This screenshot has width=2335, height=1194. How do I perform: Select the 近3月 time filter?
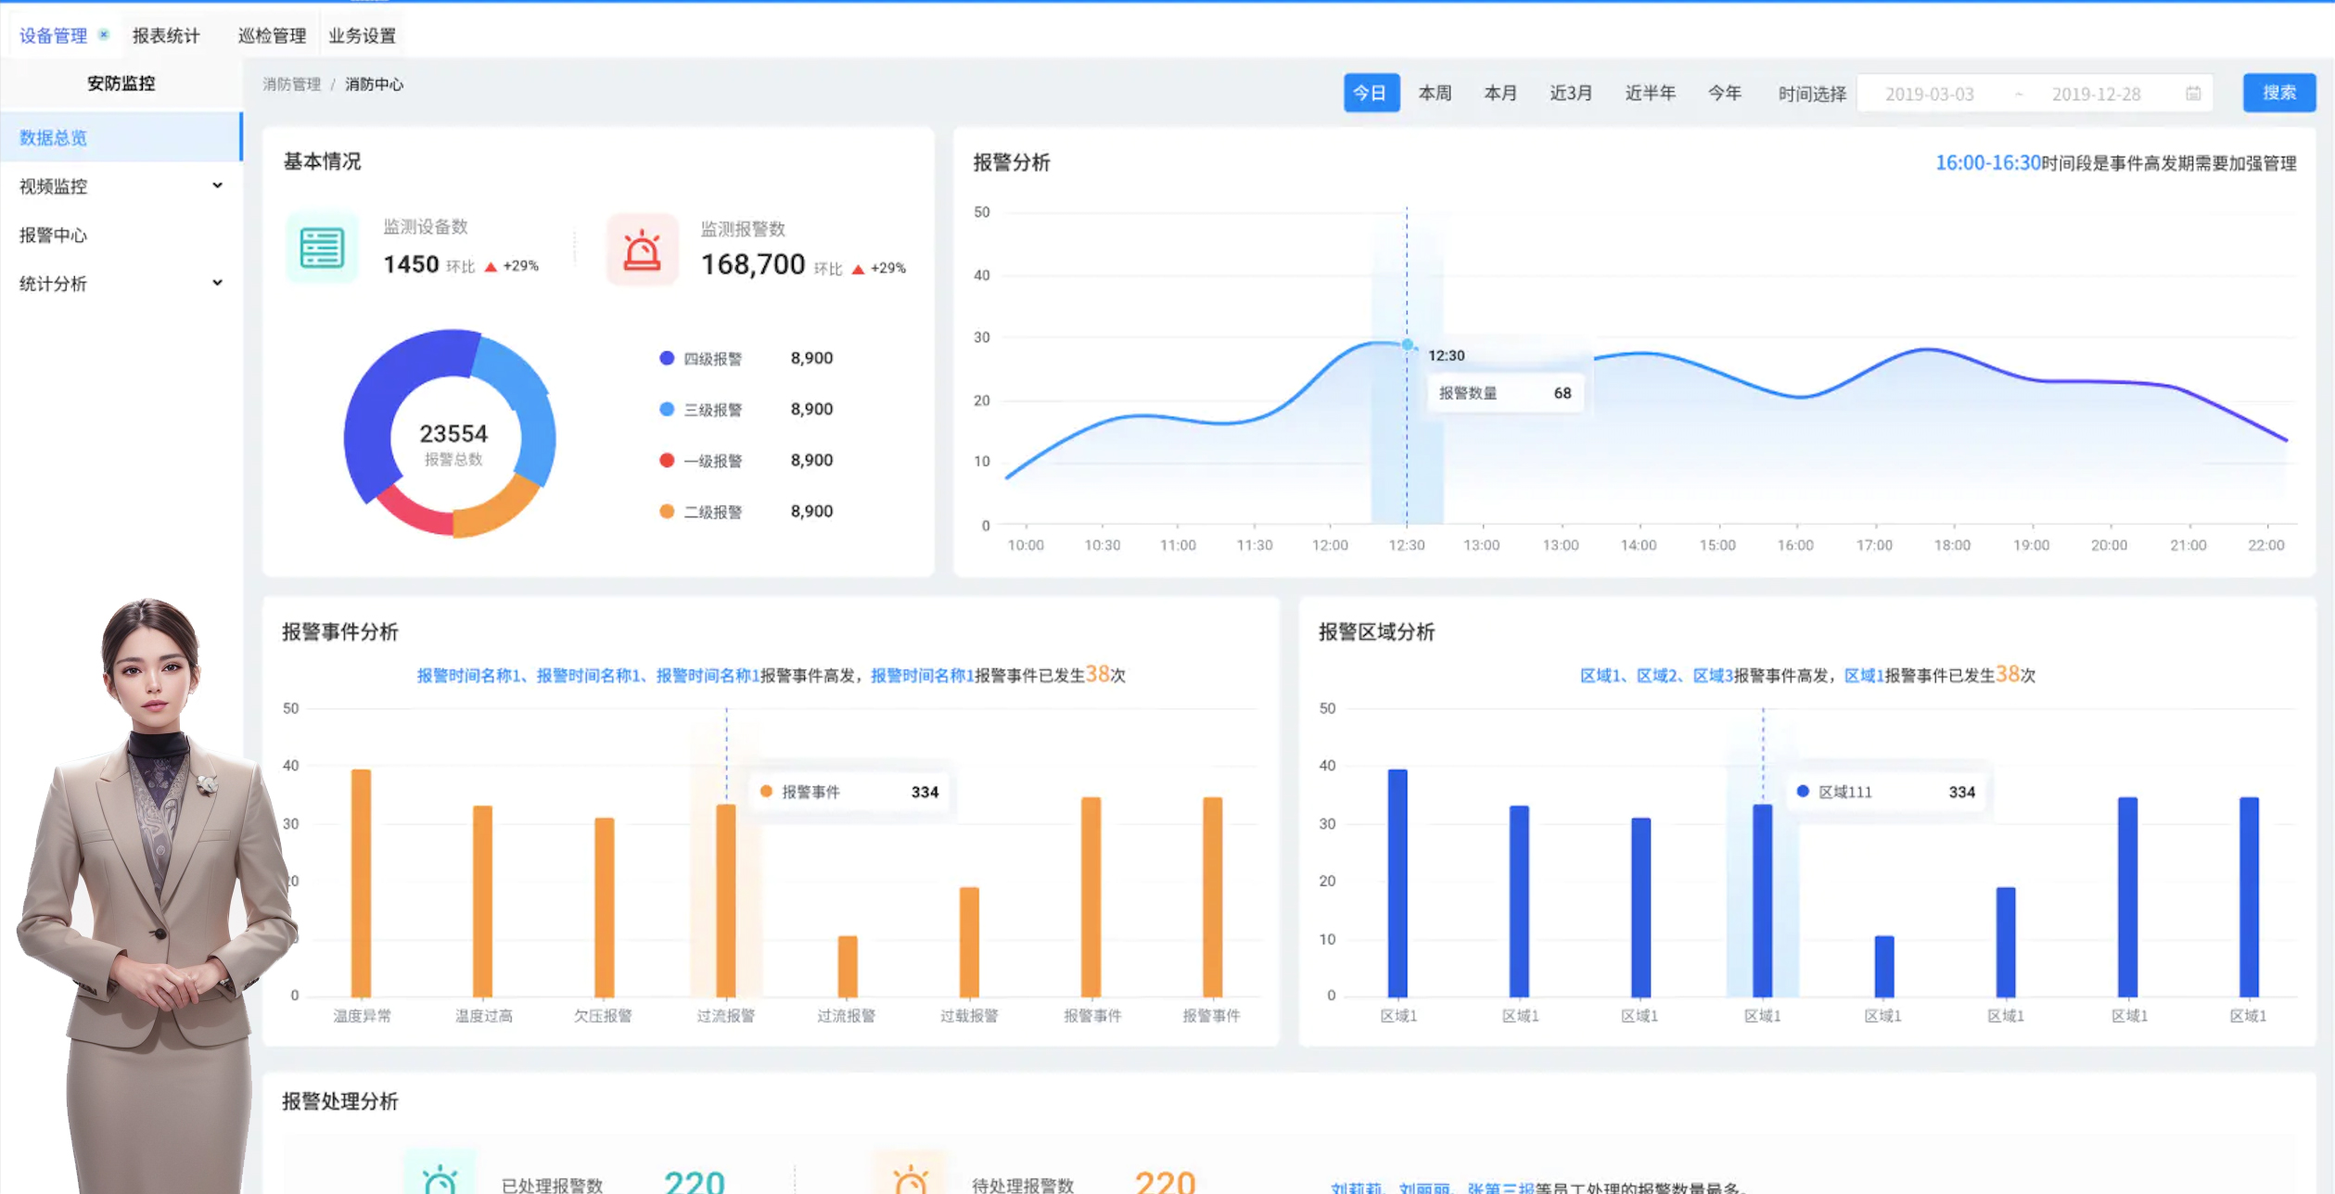[1571, 93]
